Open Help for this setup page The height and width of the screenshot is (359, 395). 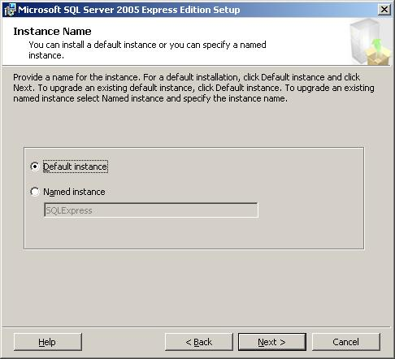[47, 342]
